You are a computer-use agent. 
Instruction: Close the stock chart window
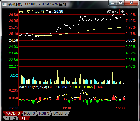(131, 3)
